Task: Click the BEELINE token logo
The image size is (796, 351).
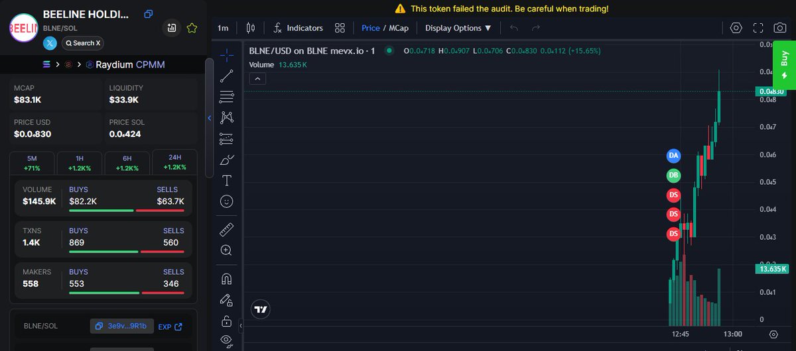Action: (23, 28)
